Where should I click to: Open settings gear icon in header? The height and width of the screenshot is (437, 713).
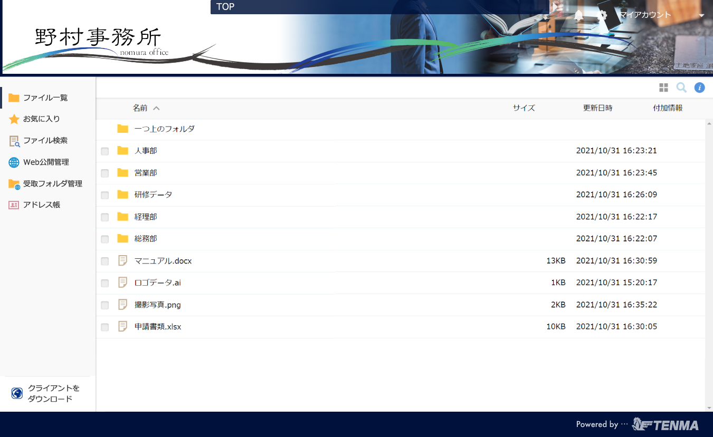tap(602, 15)
